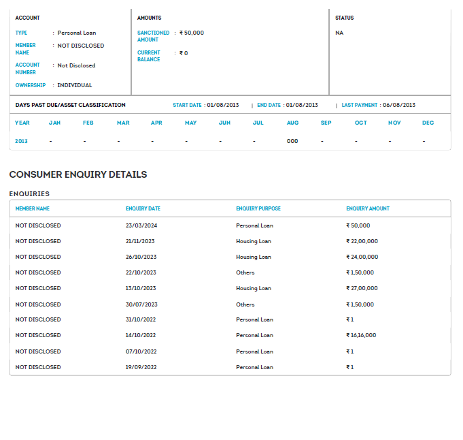Select the 30/07/2023 enquiry date

141,304
